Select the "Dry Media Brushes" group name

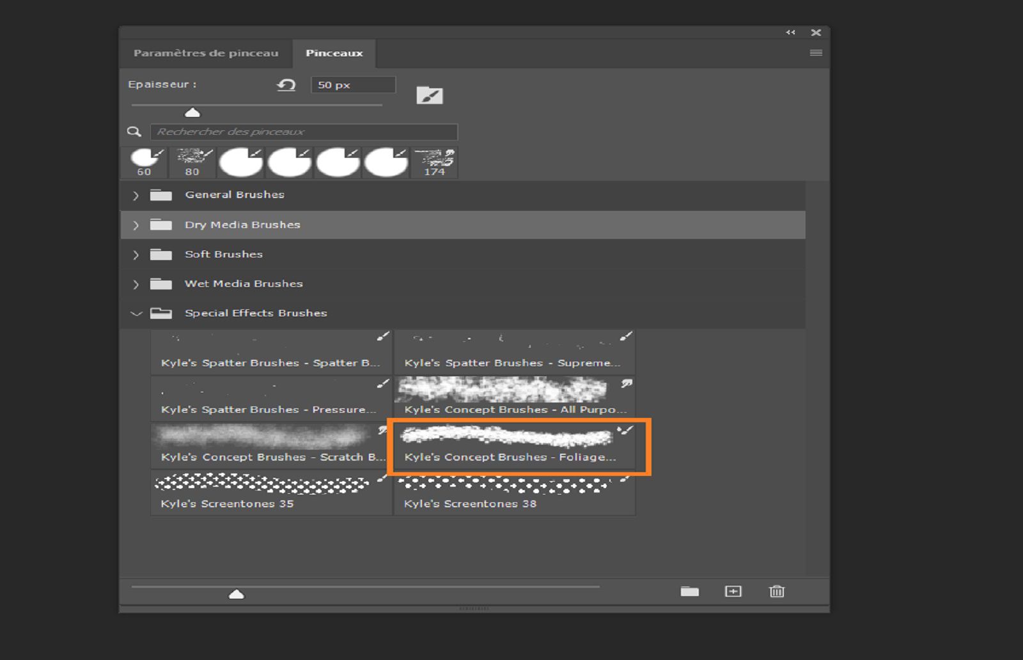point(242,225)
